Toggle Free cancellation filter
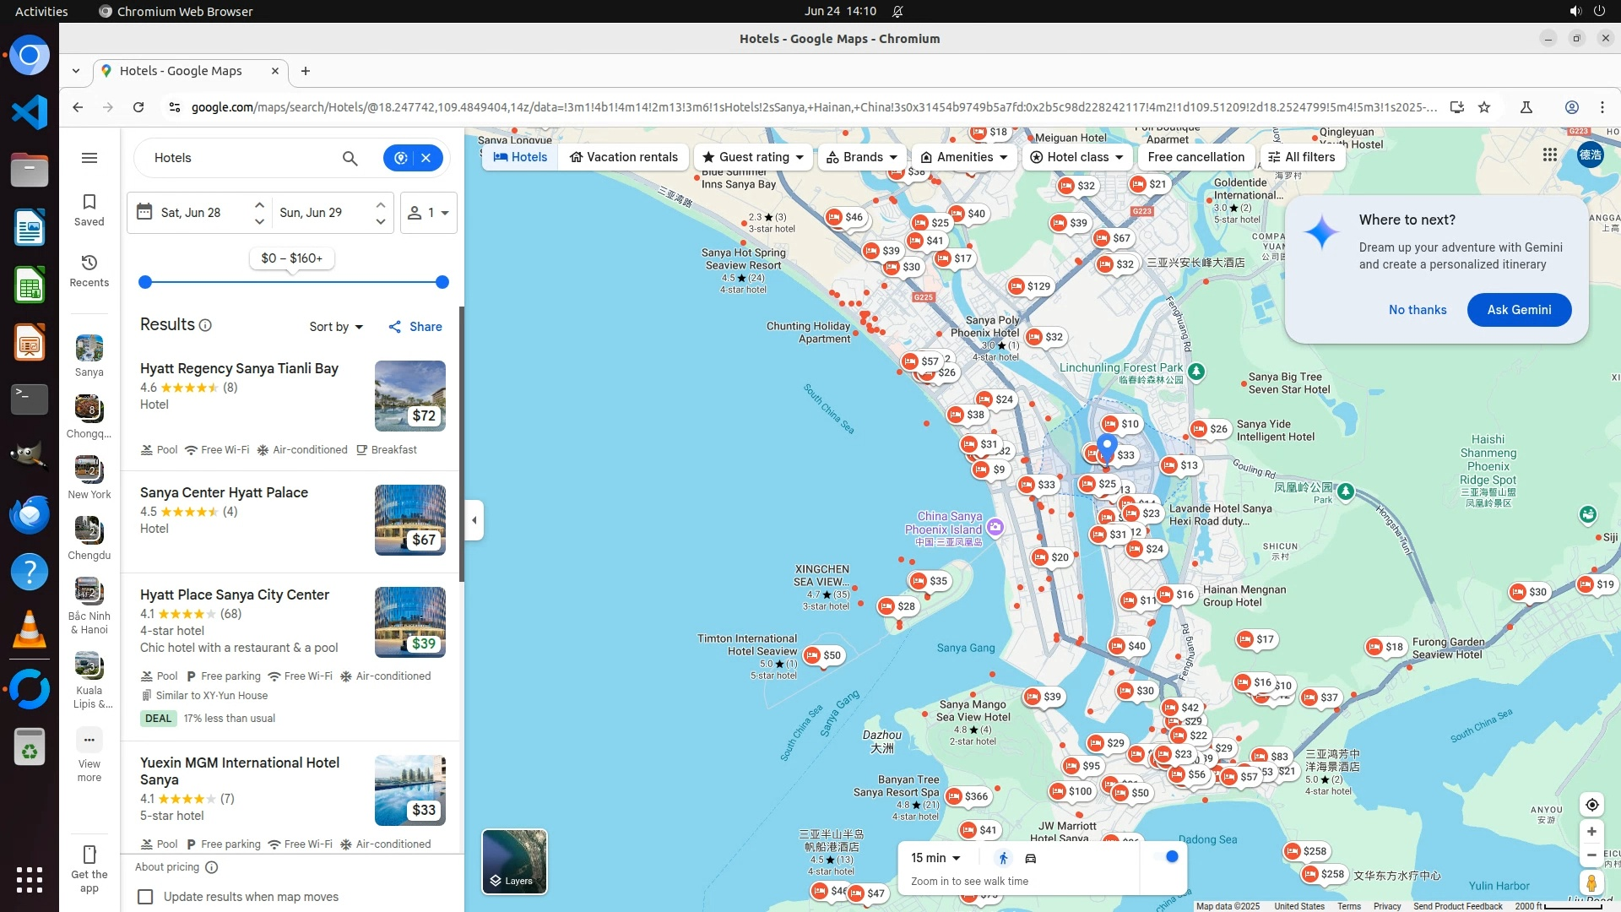1621x912 pixels. pyautogui.click(x=1195, y=157)
